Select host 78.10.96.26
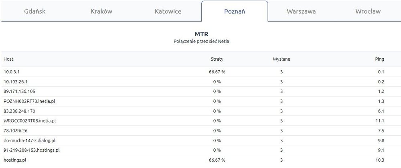401x168 pixels. click(16, 130)
